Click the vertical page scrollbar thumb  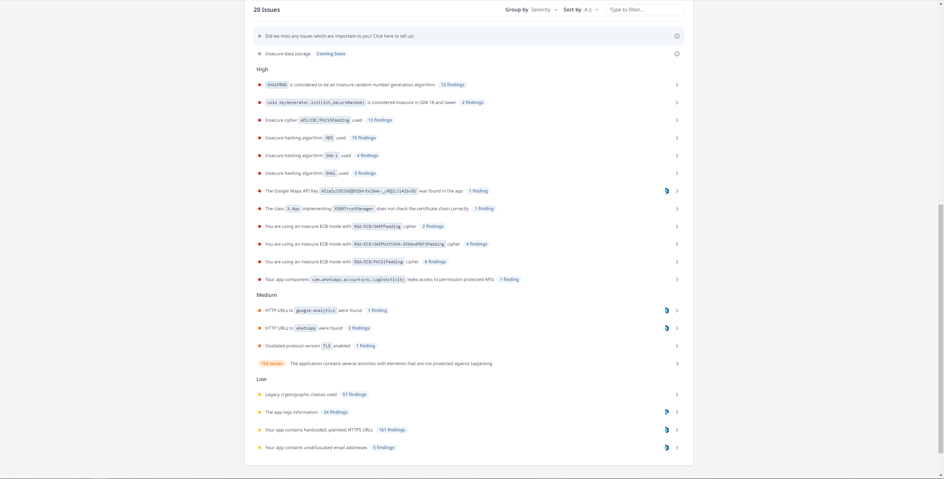coord(941,328)
